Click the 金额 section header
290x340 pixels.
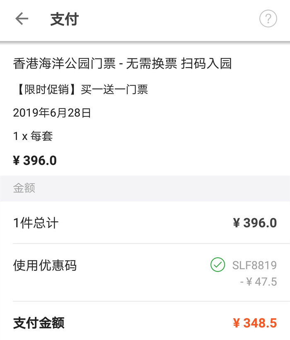pyautogui.click(x=24, y=188)
